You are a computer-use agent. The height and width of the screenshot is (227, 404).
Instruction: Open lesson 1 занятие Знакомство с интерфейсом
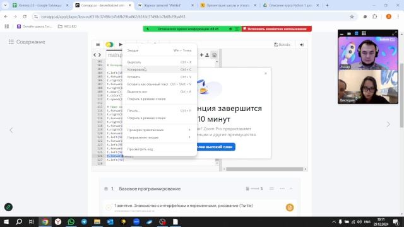click(184, 206)
